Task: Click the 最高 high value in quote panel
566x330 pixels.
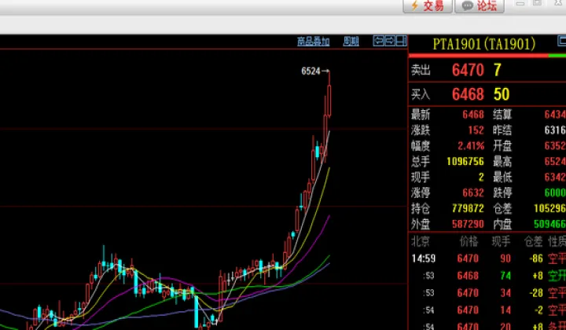Action: tap(555, 161)
